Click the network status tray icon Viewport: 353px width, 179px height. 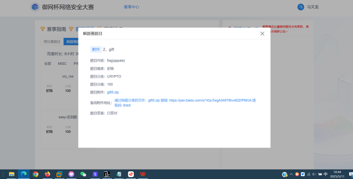click(x=308, y=174)
